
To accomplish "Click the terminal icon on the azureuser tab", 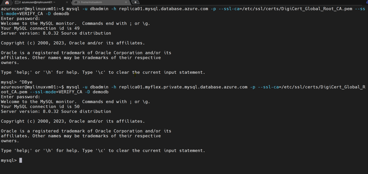I will (17, 2).
